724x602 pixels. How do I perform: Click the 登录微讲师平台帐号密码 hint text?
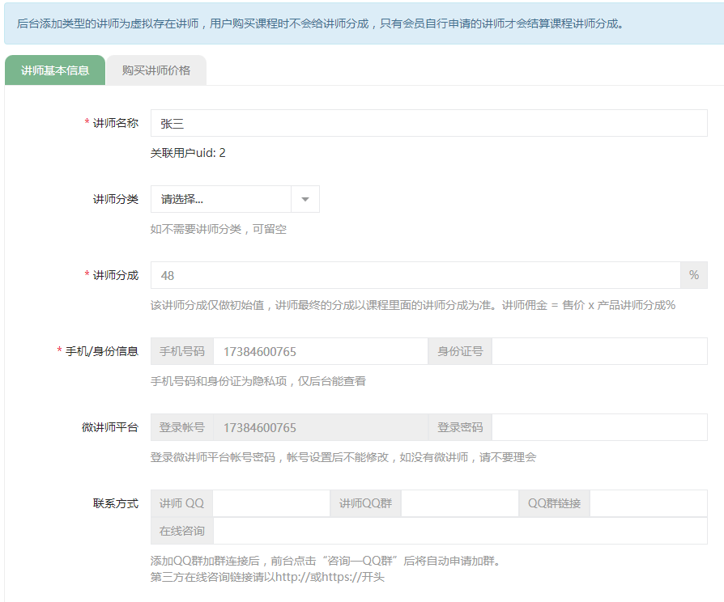[343, 457]
